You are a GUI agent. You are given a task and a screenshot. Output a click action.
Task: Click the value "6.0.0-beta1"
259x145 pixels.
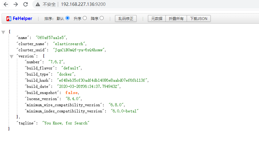(x=125, y=111)
